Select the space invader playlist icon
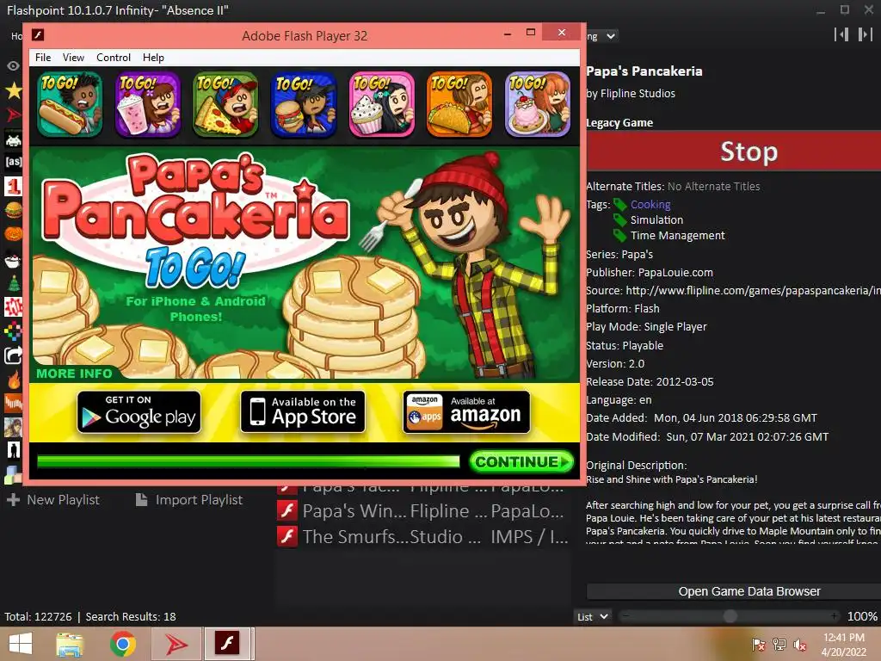Screen dimensions: 881x661 (13, 139)
